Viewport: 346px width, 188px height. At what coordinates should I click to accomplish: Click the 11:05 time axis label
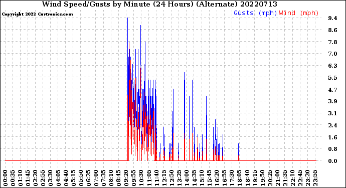coord(149,178)
